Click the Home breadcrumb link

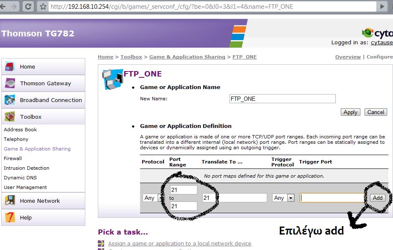pyautogui.click(x=105, y=57)
